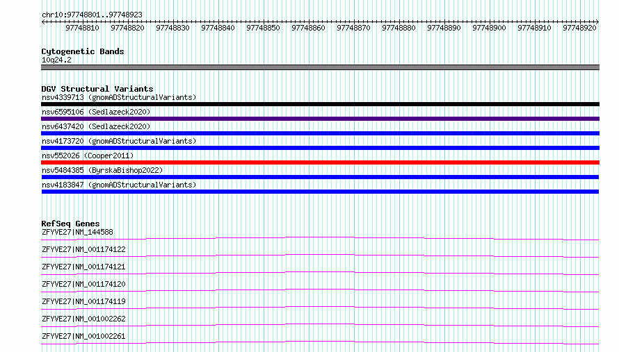
Task: Click ruler position 97748890
Action: click(444, 28)
